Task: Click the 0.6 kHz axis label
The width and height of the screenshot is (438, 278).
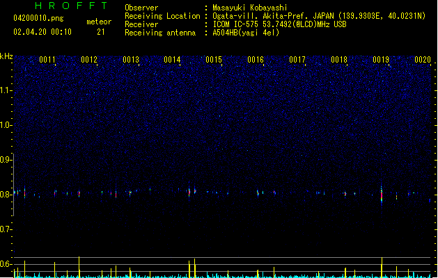Action: click(x=6, y=264)
